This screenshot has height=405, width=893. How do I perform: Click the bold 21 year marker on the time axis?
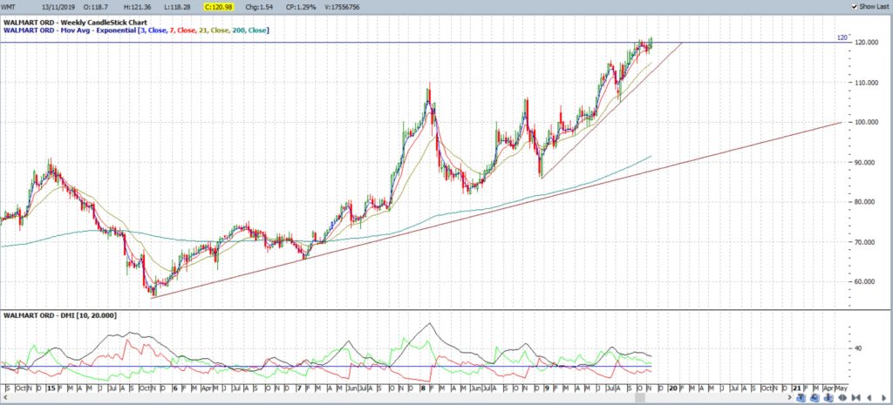tap(797, 388)
